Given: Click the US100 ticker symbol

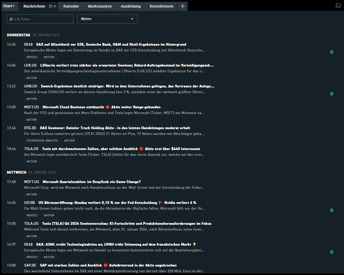Looking at the screenshot, I should point(30,203).
